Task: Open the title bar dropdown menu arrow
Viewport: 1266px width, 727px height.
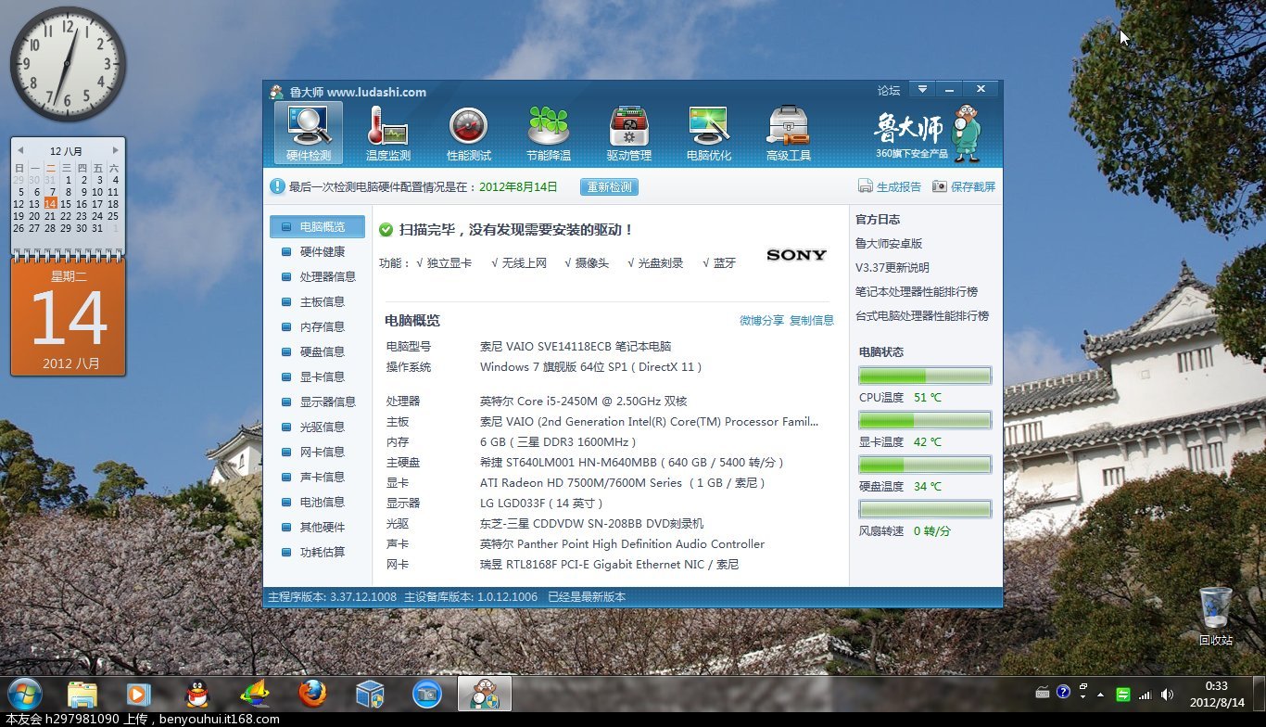Action: (x=921, y=89)
